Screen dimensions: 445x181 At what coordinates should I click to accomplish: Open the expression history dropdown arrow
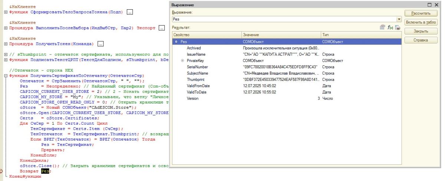(x=399, y=19)
